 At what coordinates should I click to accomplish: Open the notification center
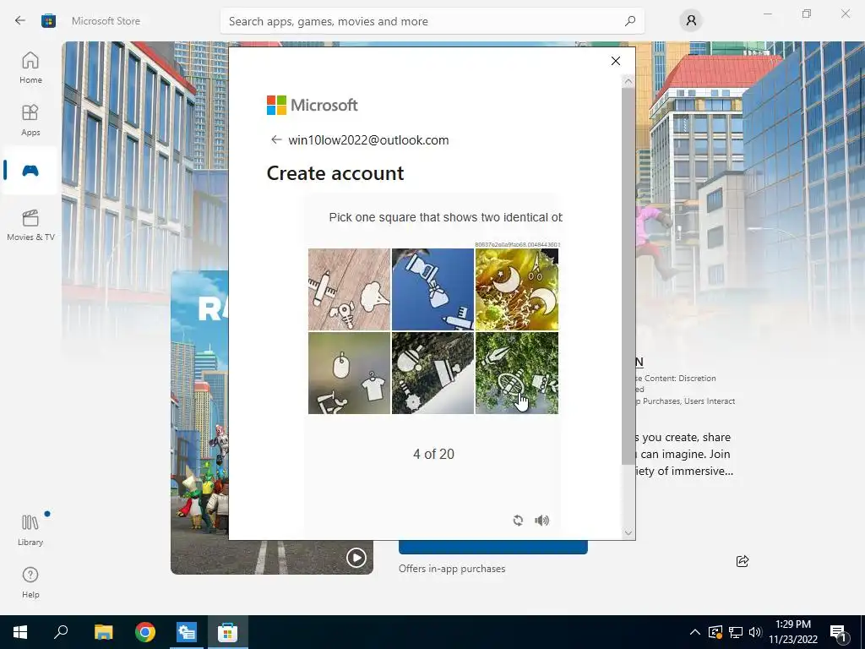coord(839,632)
